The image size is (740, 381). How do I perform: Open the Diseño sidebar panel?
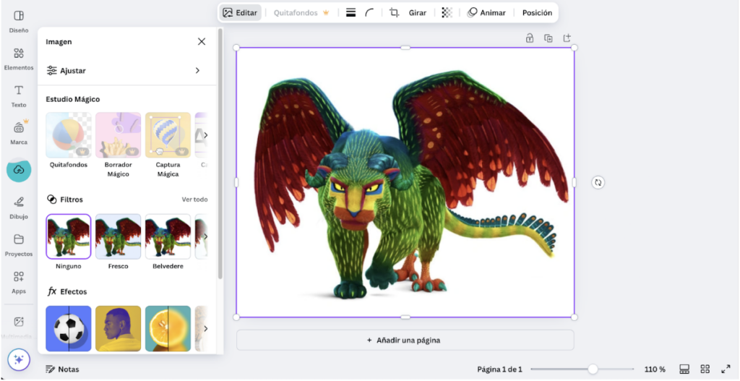[x=18, y=21]
